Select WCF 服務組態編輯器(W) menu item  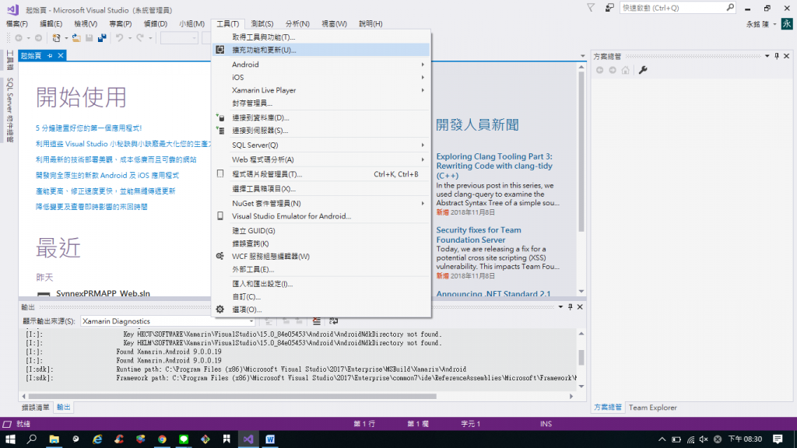pos(321,256)
